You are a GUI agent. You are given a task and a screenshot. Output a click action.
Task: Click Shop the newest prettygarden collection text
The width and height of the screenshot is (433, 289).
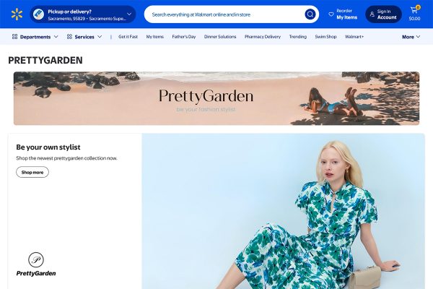point(66,158)
